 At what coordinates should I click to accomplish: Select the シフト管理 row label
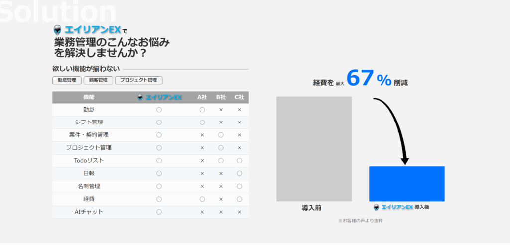click(x=89, y=122)
